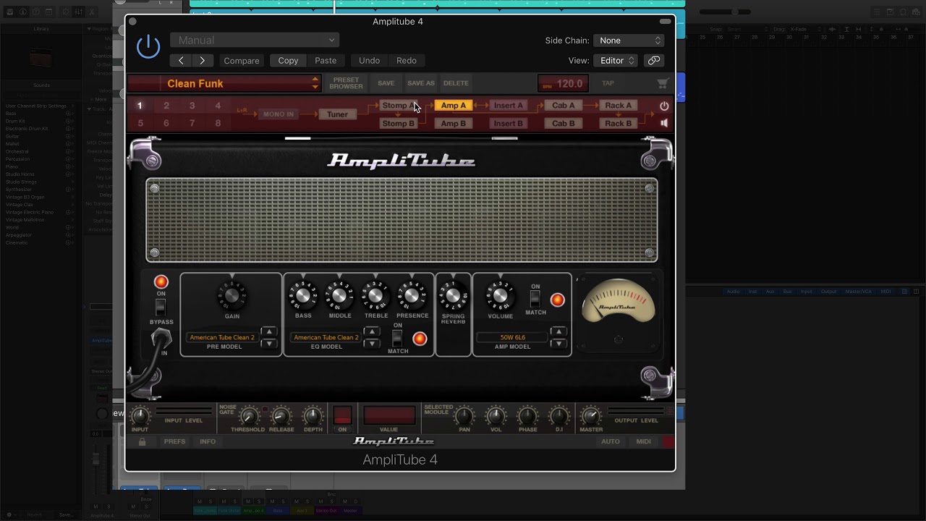926x521 pixels.
Task: Open the Preset Browser
Action: point(347,83)
